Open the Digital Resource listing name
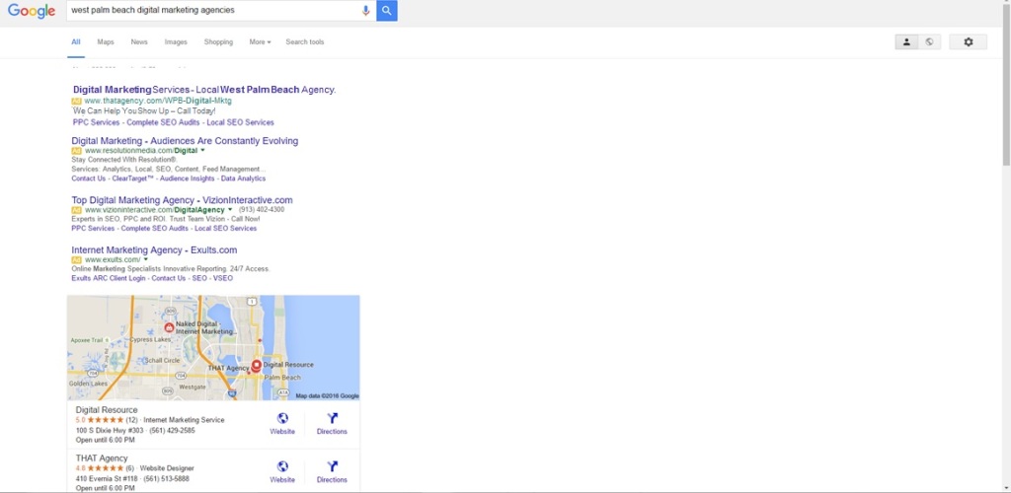 point(107,409)
